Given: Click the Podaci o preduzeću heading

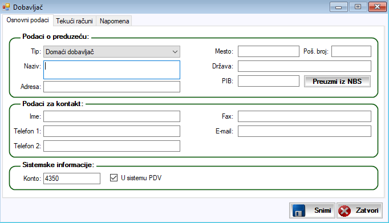Looking at the screenshot, I should 55,37.
